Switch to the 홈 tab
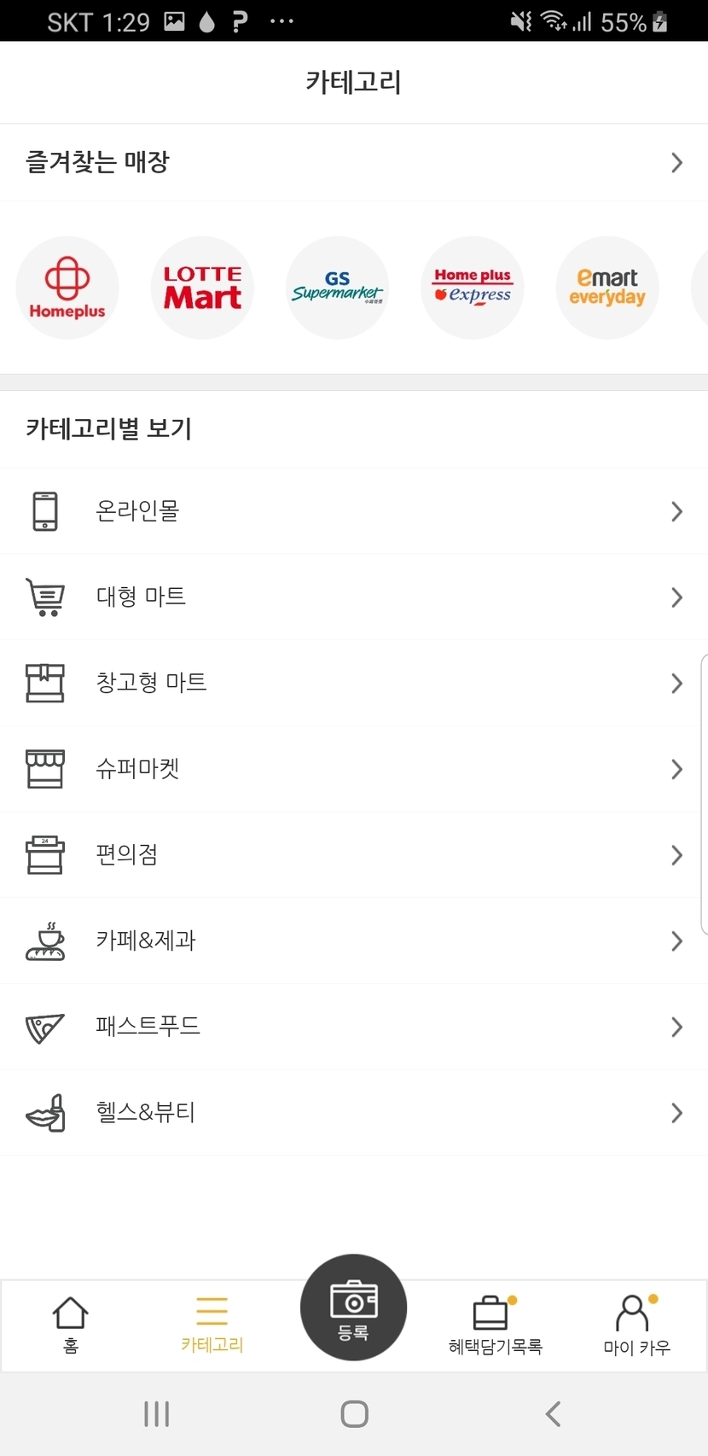The height and width of the screenshot is (1456, 708). pyautogui.click(x=71, y=1325)
